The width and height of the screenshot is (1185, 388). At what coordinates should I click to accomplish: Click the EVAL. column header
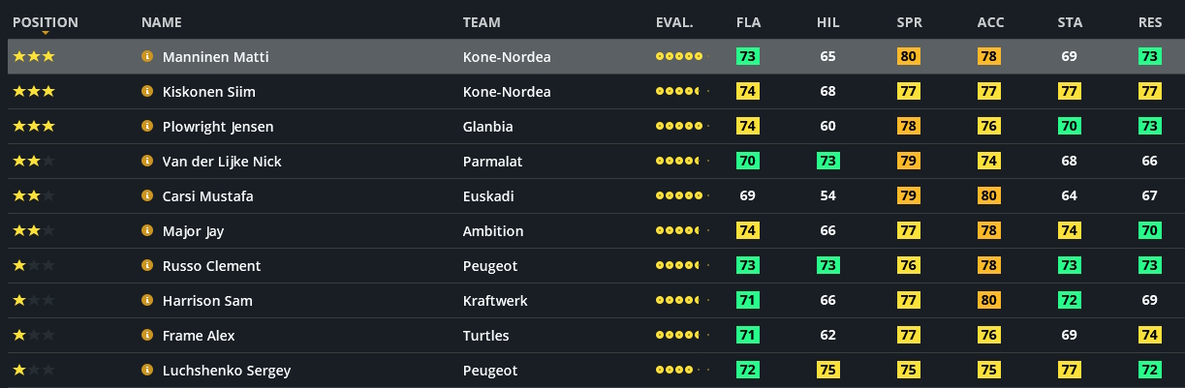pos(674,22)
